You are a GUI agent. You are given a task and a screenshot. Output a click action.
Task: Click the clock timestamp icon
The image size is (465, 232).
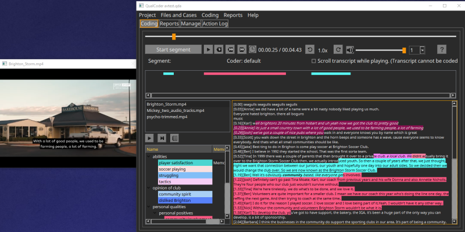pyautogui.click(x=252, y=49)
